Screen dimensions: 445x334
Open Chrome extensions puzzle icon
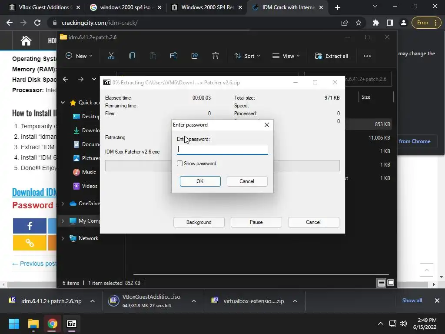point(376,23)
